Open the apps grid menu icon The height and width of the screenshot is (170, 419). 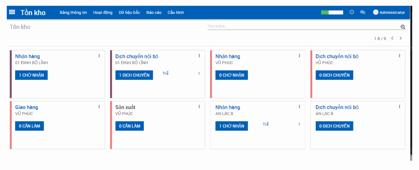click(12, 12)
